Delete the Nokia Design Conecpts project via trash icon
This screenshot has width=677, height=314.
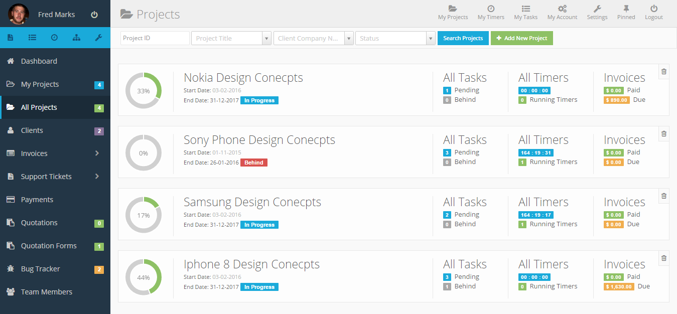(664, 72)
